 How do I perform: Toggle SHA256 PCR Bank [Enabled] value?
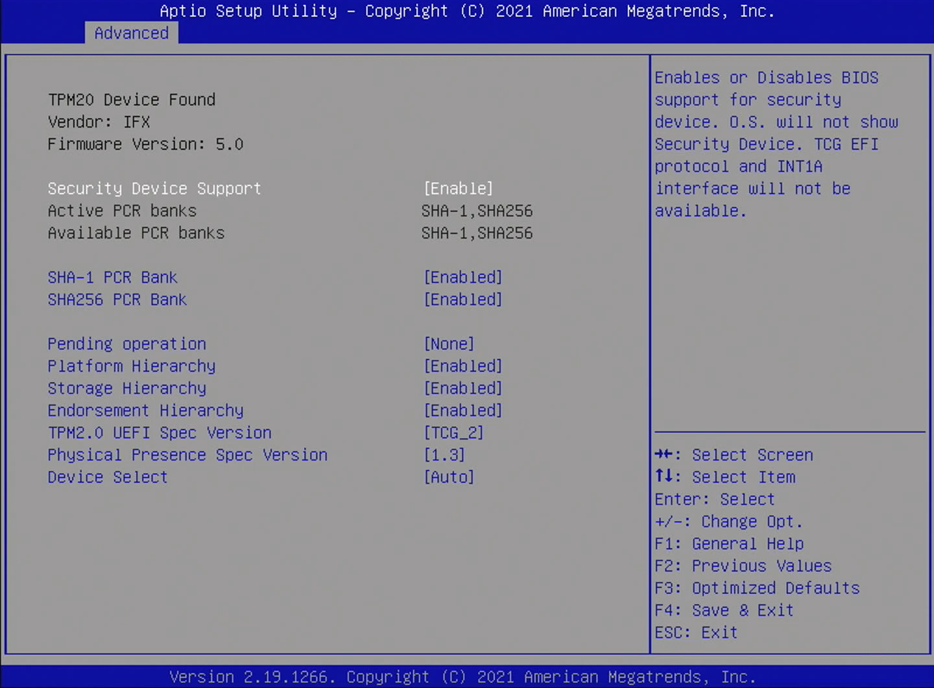tap(462, 300)
